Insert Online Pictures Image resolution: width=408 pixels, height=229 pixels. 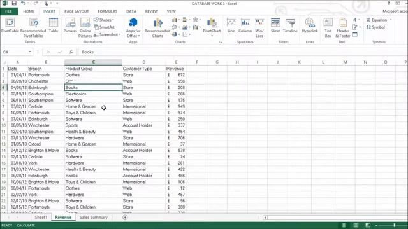click(x=85, y=28)
